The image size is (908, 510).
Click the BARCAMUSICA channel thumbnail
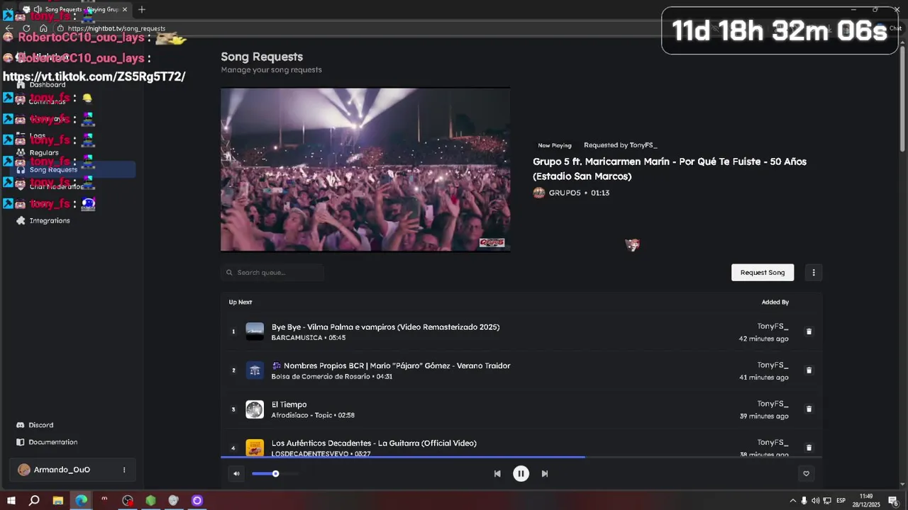[255, 331]
